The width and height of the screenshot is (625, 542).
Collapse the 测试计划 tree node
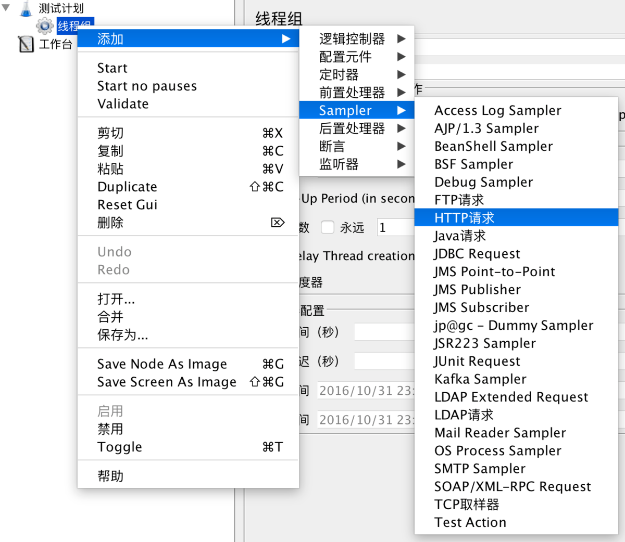(6, 8)
